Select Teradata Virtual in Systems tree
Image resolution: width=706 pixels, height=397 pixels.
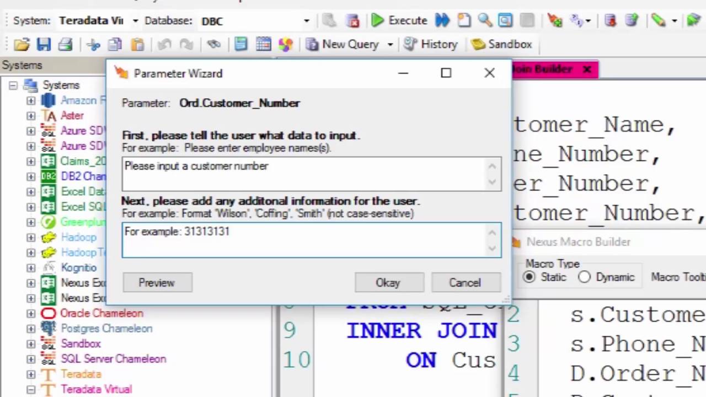click(x=96, y=389)
